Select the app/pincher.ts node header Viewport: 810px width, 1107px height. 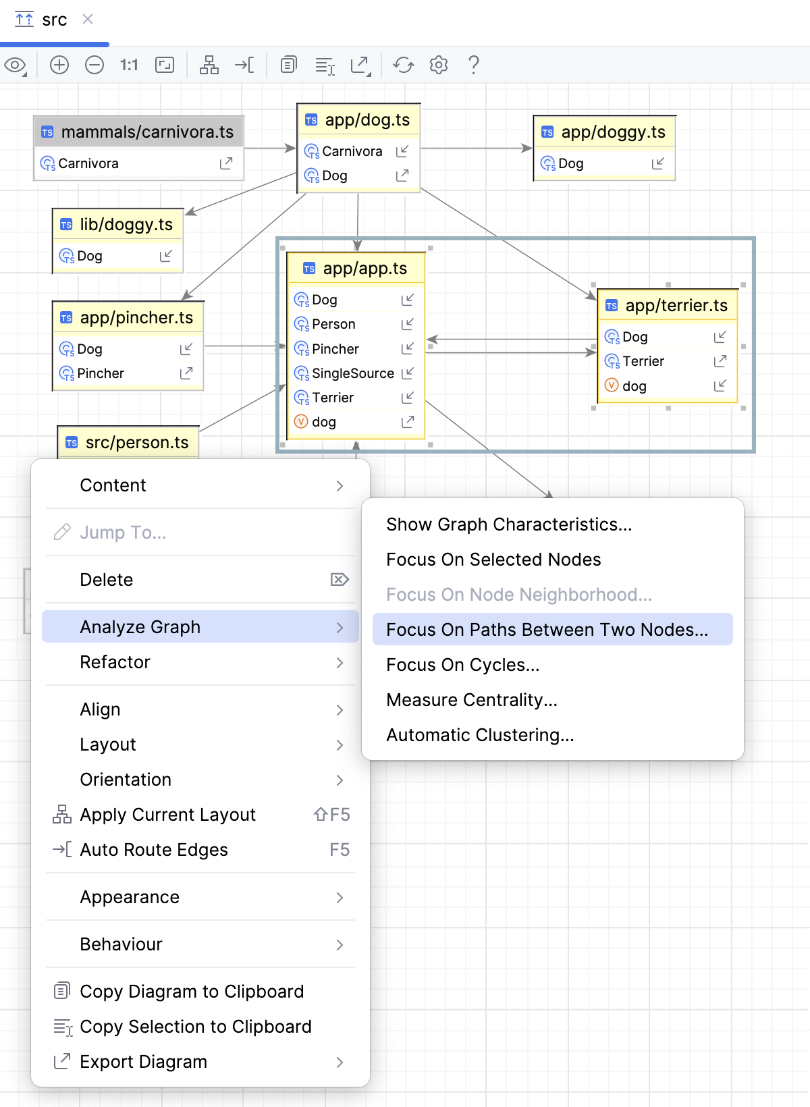[x=128, y=317]
